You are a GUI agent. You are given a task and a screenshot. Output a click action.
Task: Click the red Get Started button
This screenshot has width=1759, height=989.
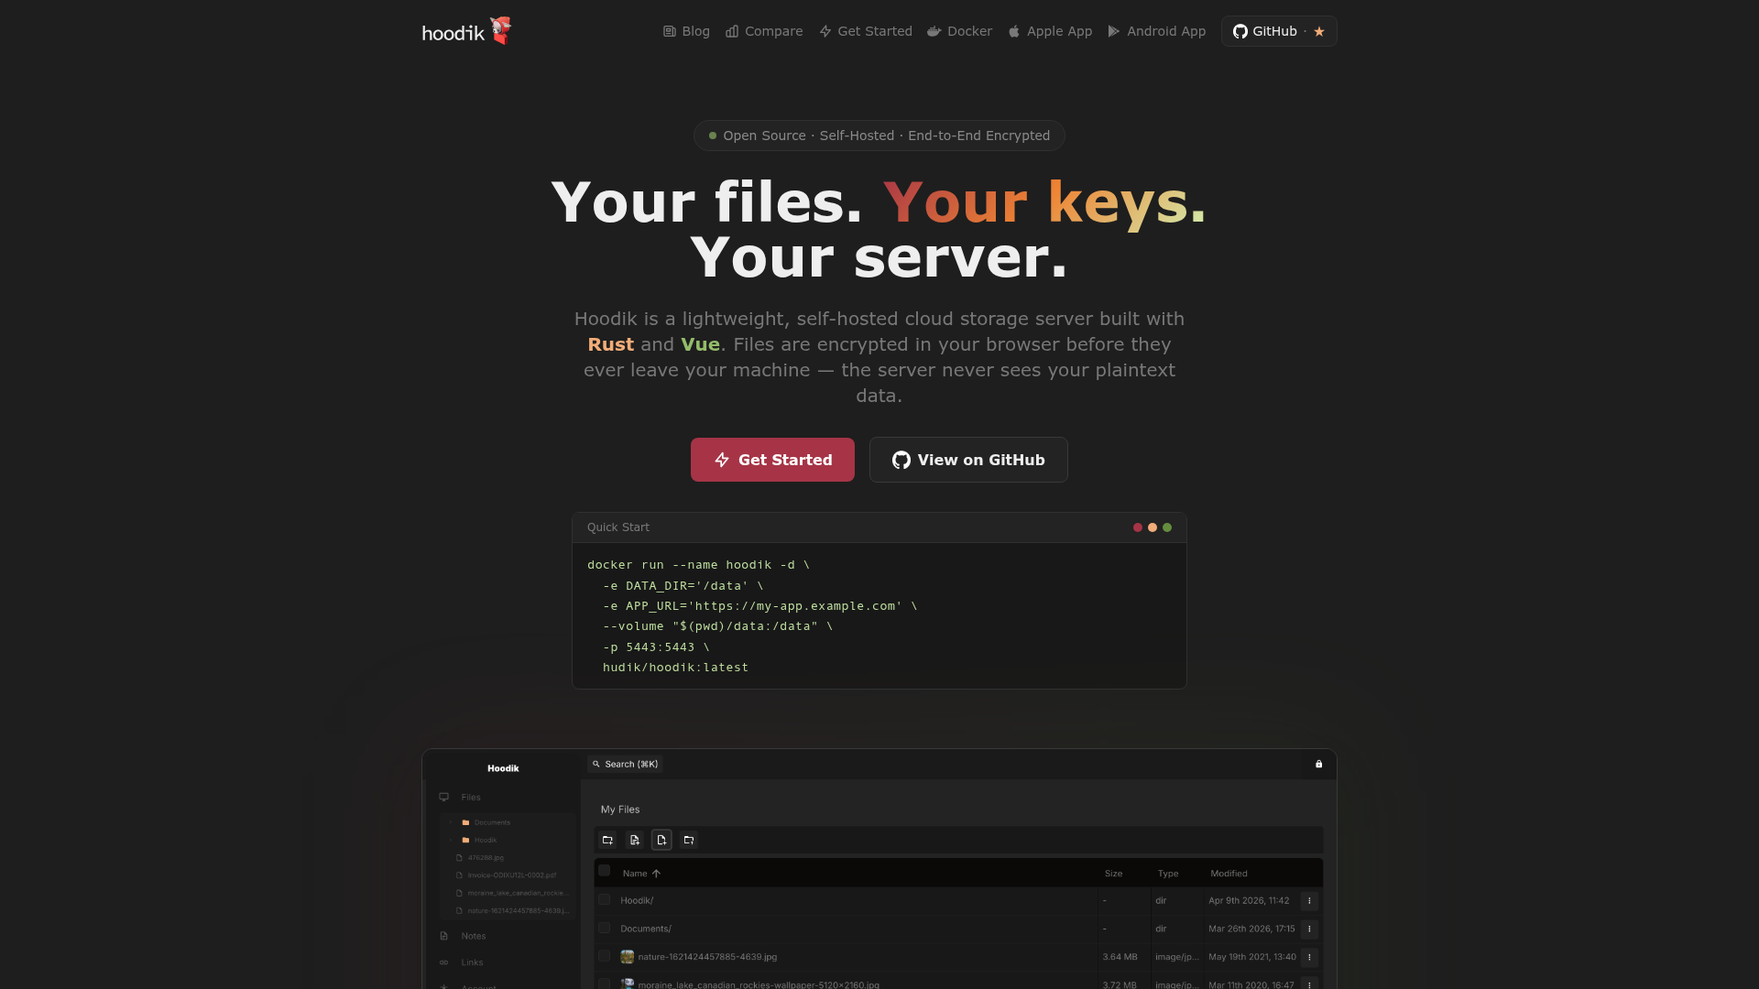[772, 460]
